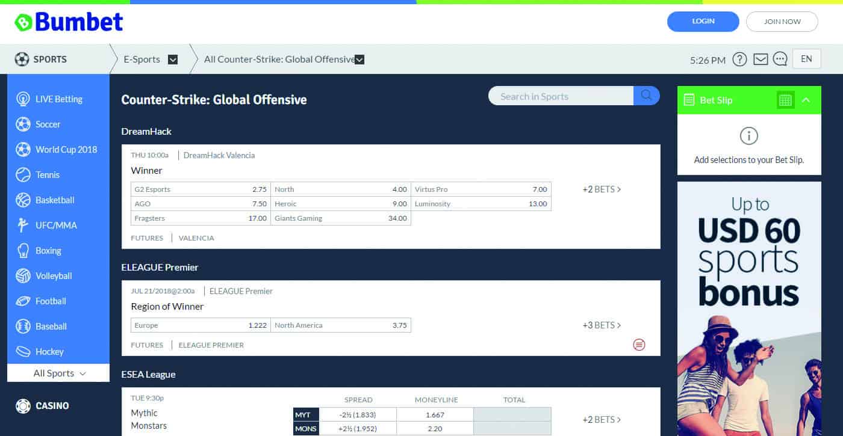Image resolution: width=843 pixels, height=436 pixels.
Task: Select MONS moneyline 2.20
Action: point(435,429)
